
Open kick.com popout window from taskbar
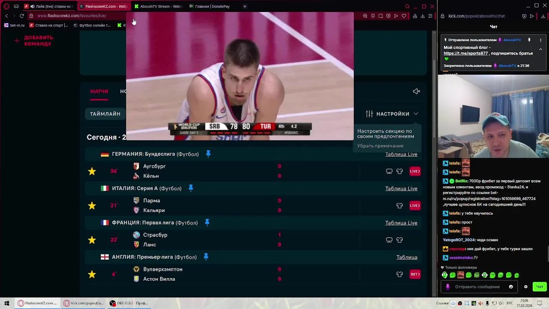click(x=84, y=303)
